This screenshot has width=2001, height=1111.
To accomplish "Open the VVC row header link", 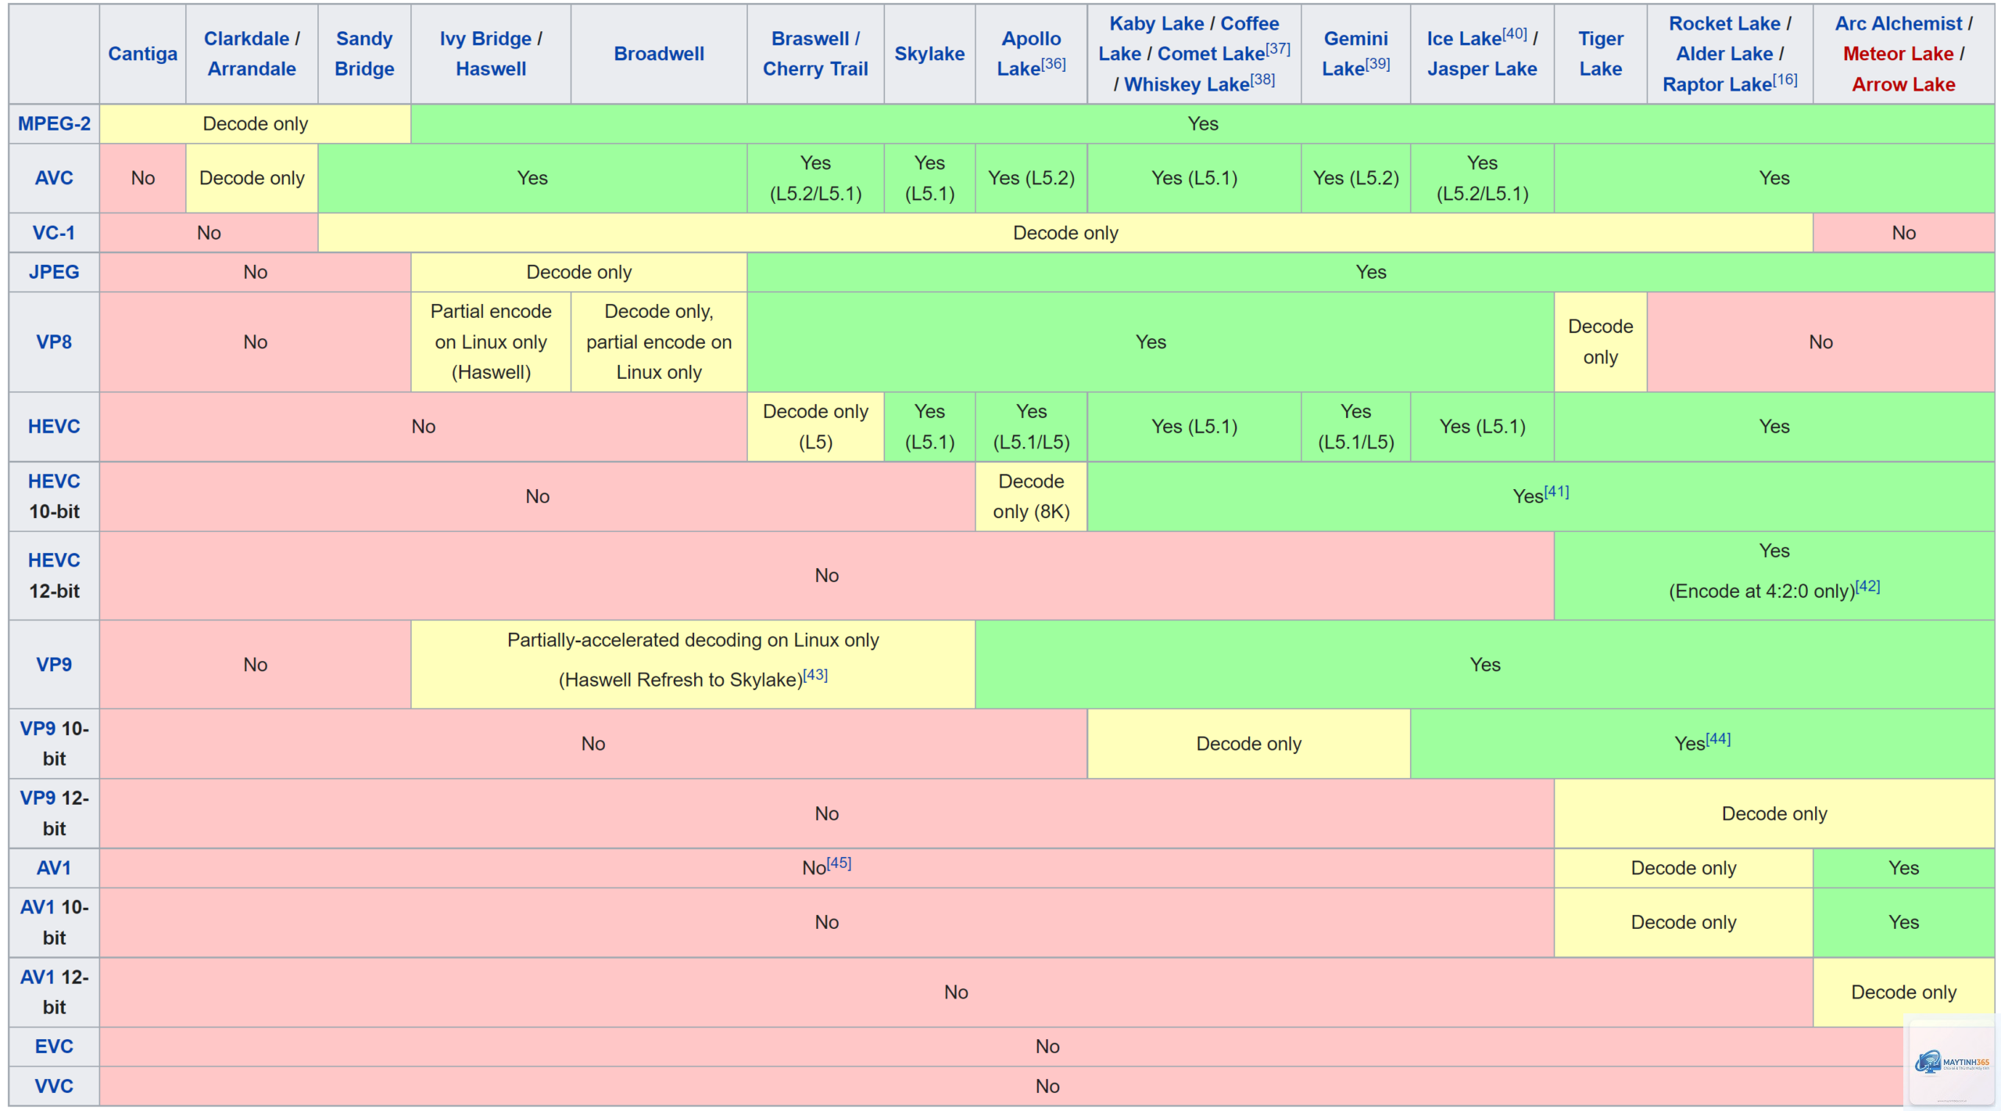I will point(54,1086).
